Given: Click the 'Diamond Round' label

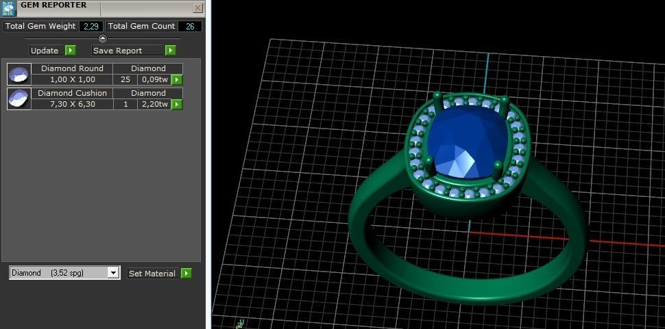Looking at the screenshot, I should 72,68.
